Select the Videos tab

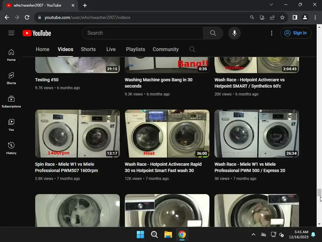tap(65, 49)
